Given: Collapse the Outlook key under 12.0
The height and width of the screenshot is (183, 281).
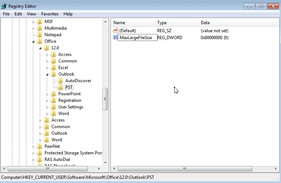Looking at the screenshot, I should point(47,74).
